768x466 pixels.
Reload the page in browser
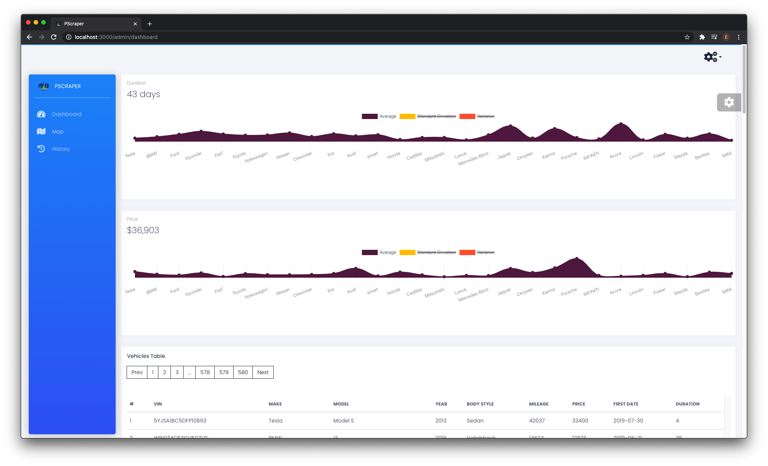click(54, 37)
